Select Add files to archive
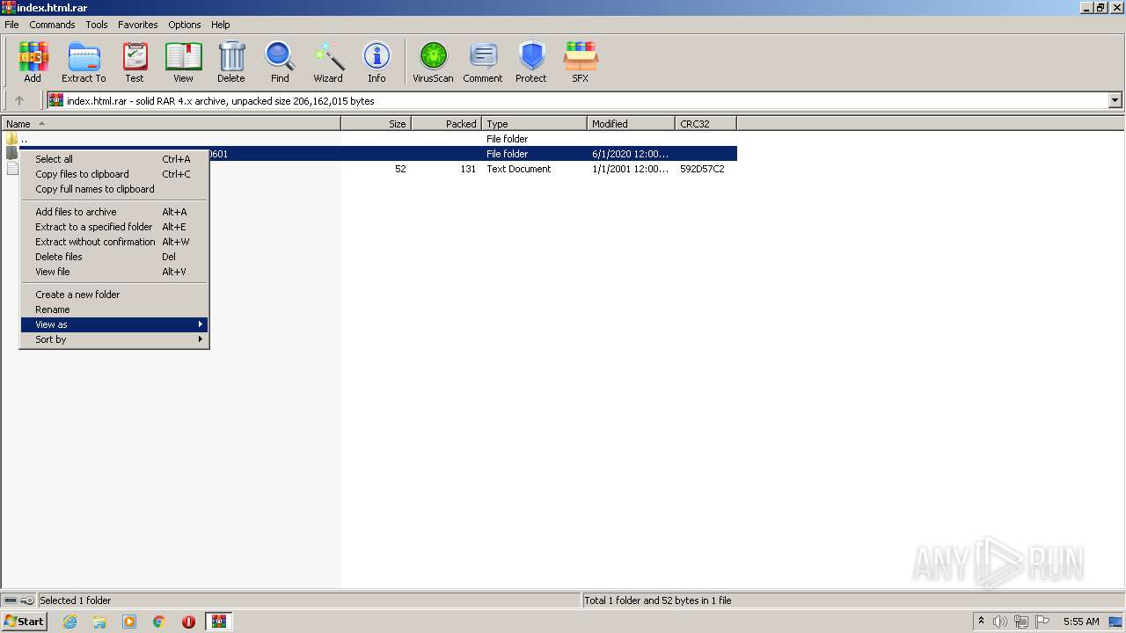This screenshot has height=633, width=1126. [x=114, y=212]
